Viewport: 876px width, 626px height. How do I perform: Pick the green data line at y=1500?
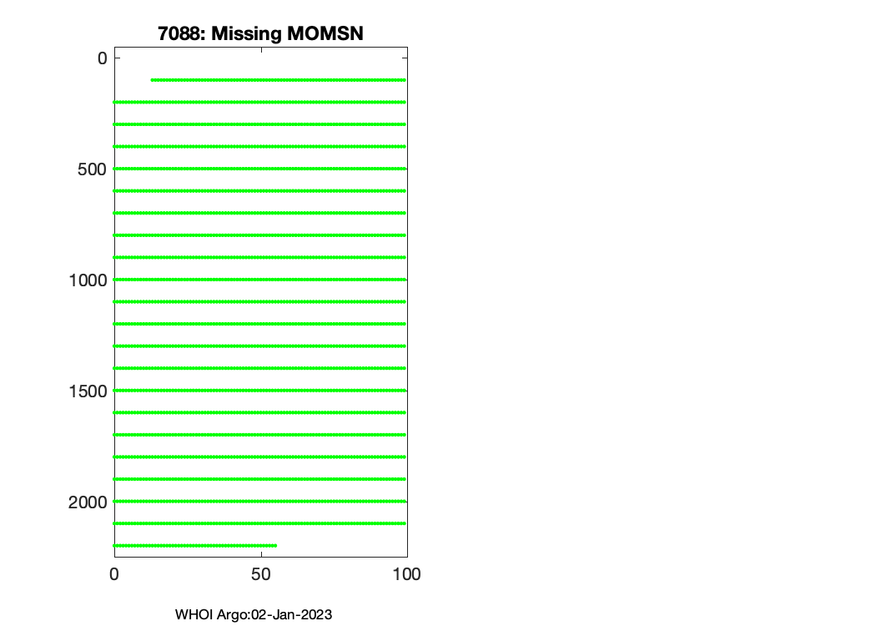260,391
